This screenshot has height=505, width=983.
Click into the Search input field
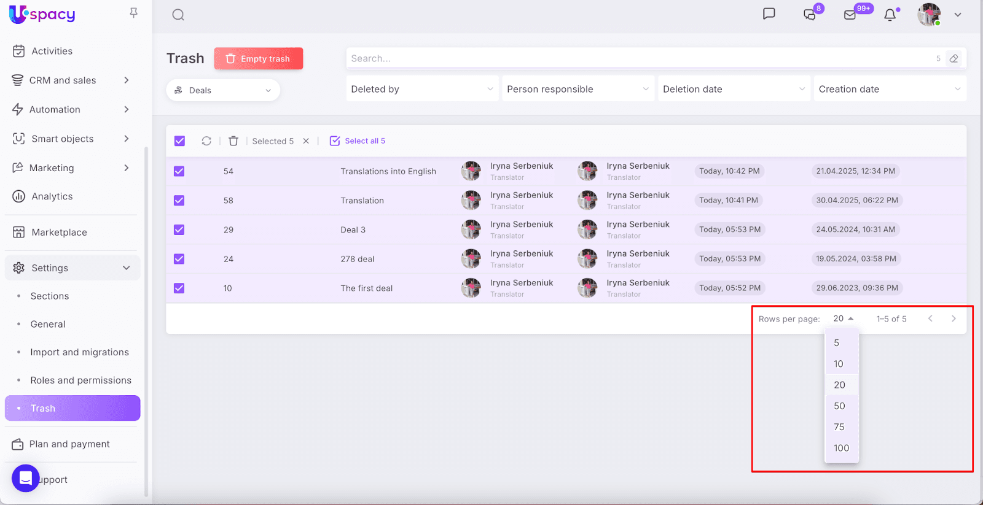pos(639,58)
